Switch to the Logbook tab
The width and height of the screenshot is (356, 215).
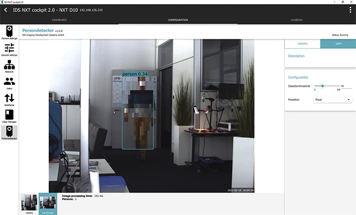click(296, 20)
